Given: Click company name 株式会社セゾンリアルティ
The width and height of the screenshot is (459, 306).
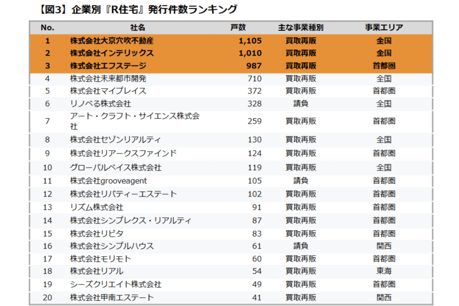Looking at the screenshot, I should tap(115, 139).
